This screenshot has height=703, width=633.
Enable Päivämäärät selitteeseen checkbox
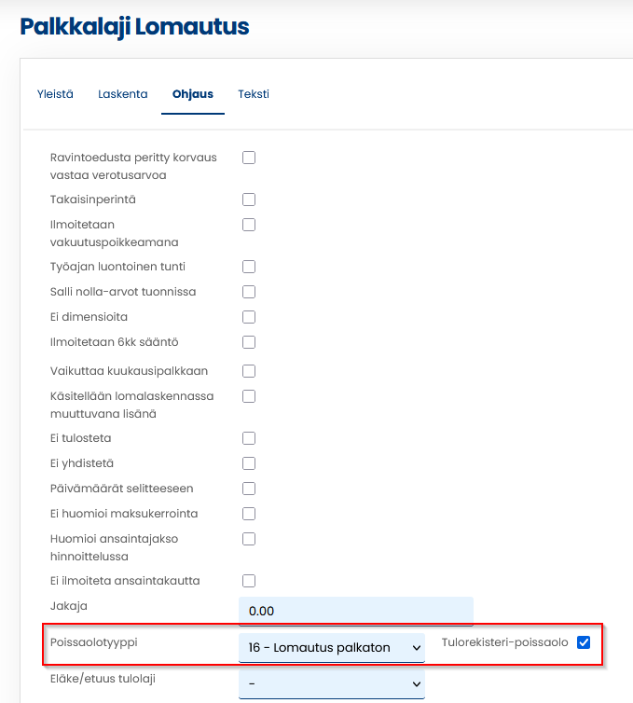(249, 489)
